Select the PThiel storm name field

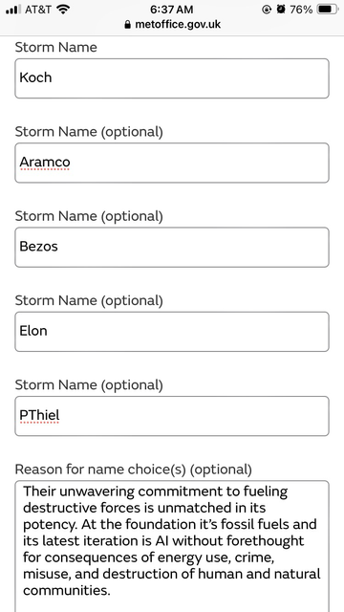pyautogui.click(x=172, y=416)
